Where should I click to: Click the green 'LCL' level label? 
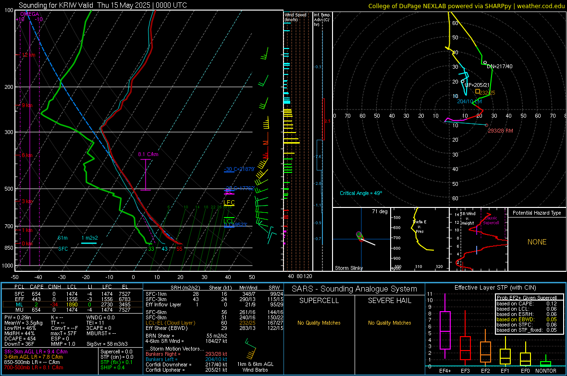pyautogui.click(x=229, y=221)
